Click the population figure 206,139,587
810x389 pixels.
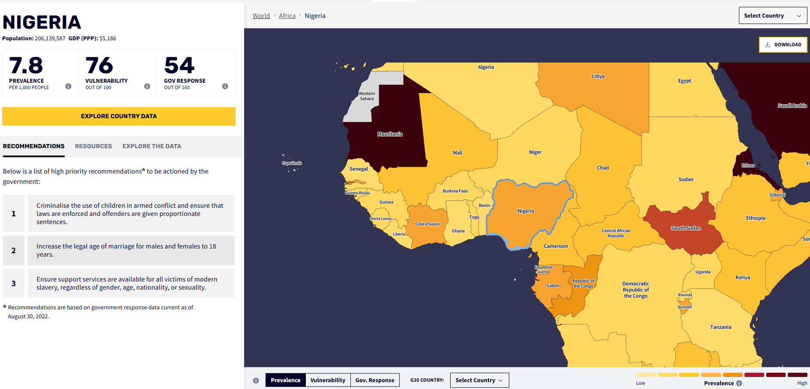[x=50, y=38]
